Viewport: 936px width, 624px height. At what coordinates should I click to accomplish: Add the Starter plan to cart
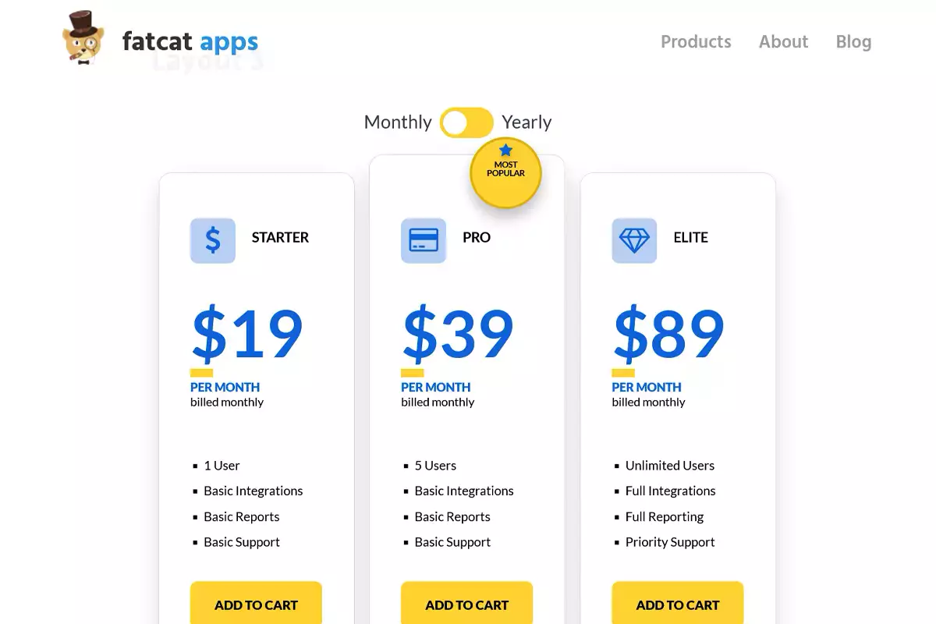(x=256, y=604)
